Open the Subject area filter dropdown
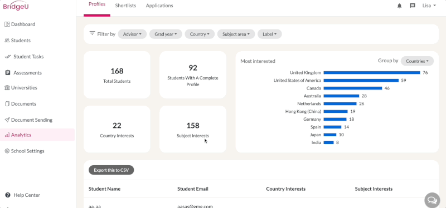The width and height of the screenshot is (446, 208). 236,34
